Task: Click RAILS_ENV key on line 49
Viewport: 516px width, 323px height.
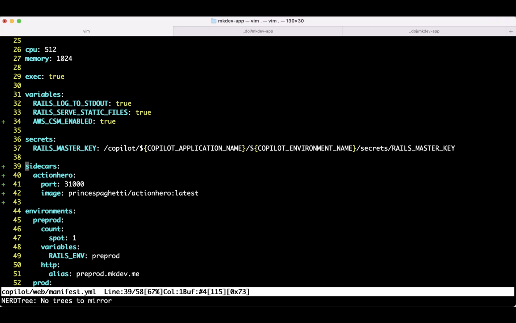Action: pos(66,256)
